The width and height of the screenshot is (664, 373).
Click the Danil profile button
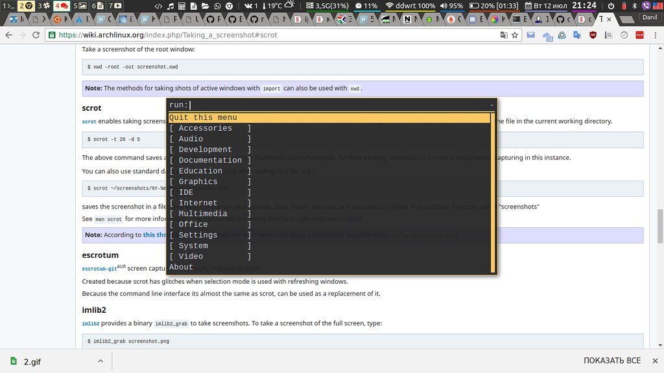pyautogui.click(x=650, y=17)
